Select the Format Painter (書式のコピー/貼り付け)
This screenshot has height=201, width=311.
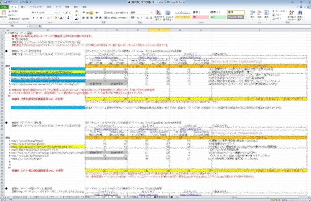(x=19, y=19)
